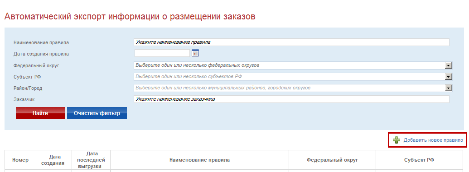Click the Субъект РФ selection field
The image size is (469, 172).
(289, 77)
